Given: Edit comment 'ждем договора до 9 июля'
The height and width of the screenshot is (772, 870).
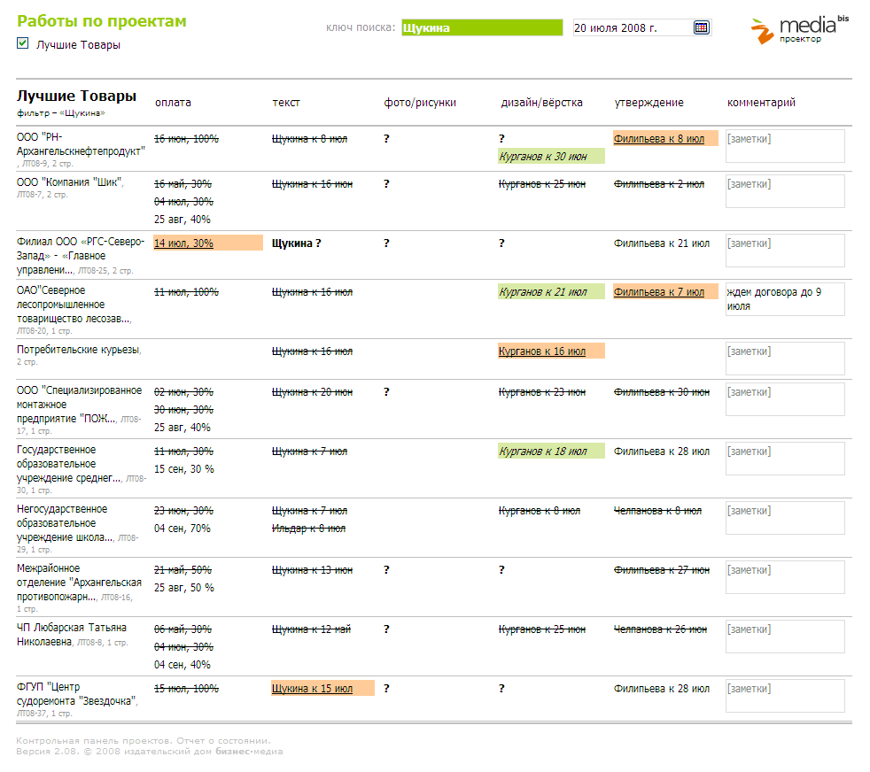Looking at the screenshot, I should (x=784, y=299).
